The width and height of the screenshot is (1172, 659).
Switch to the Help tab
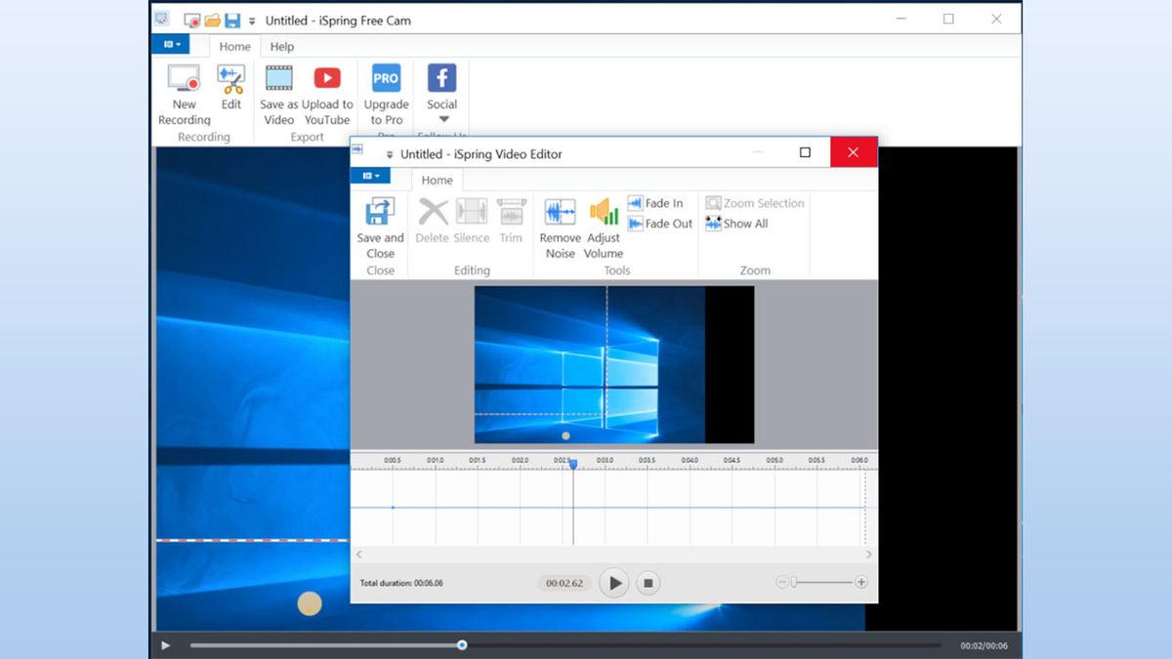(281, 46)
